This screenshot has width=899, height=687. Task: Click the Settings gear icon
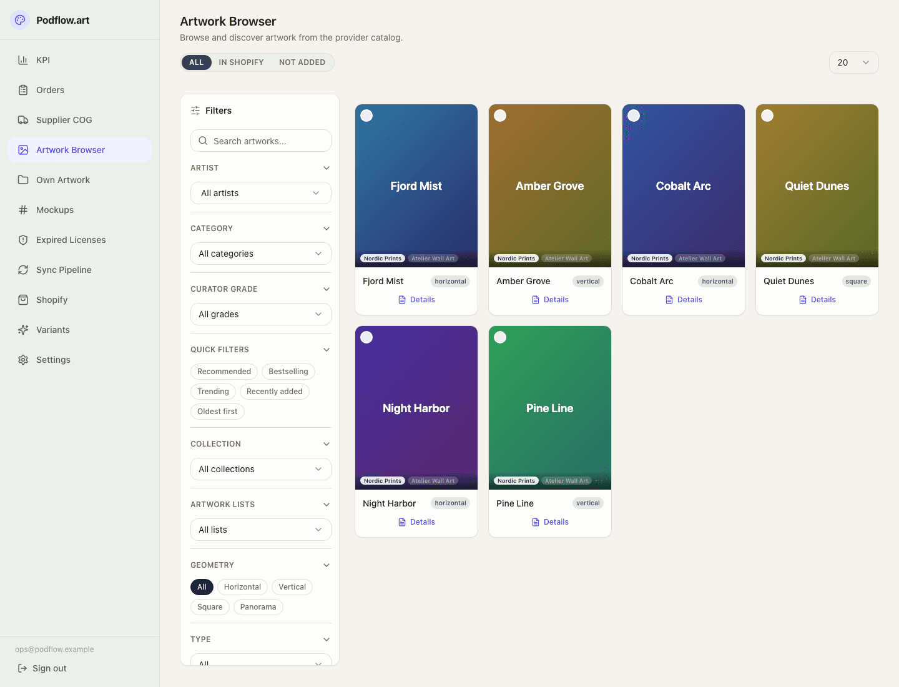coord(23,360)
